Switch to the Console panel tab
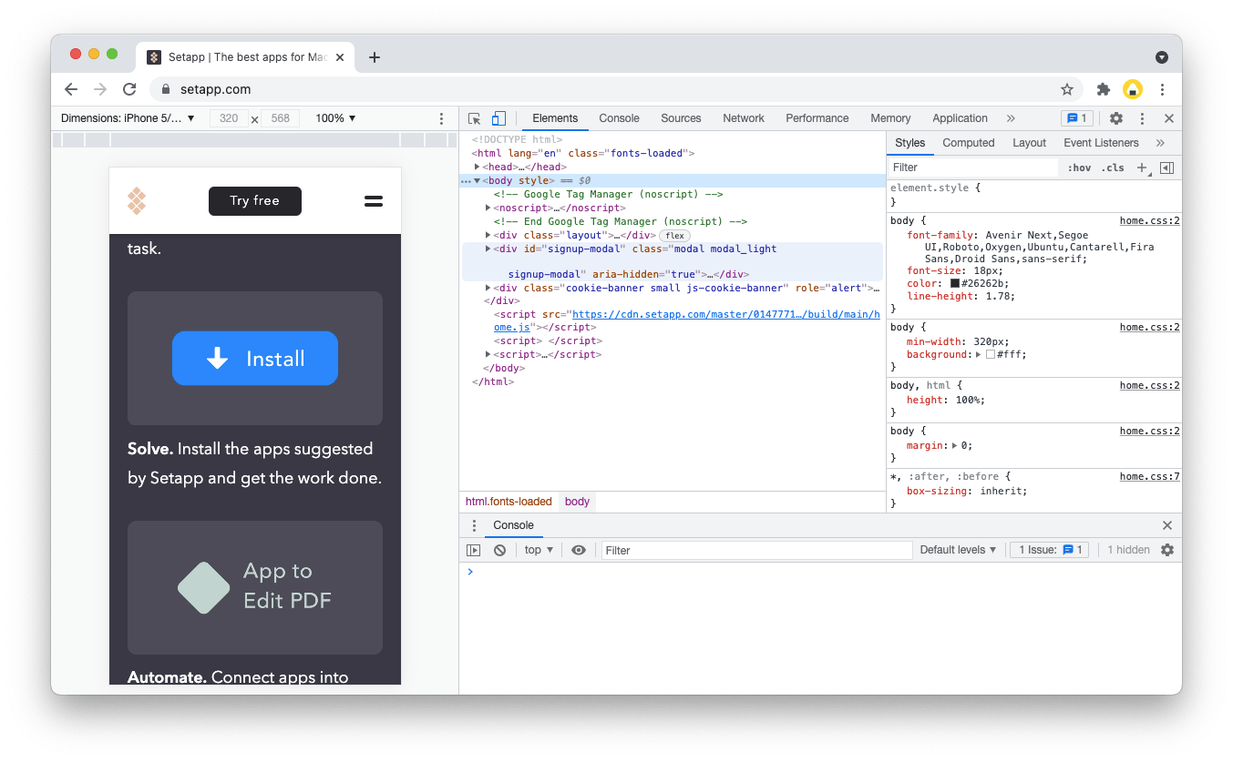Image resolution: width=1233 pixels, height=762 pixels. click(619, 118)
